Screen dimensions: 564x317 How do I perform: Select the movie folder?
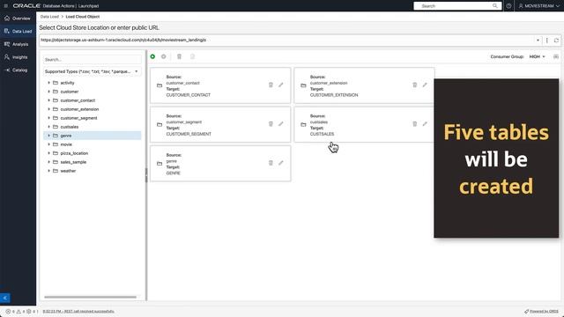[66, 144]
